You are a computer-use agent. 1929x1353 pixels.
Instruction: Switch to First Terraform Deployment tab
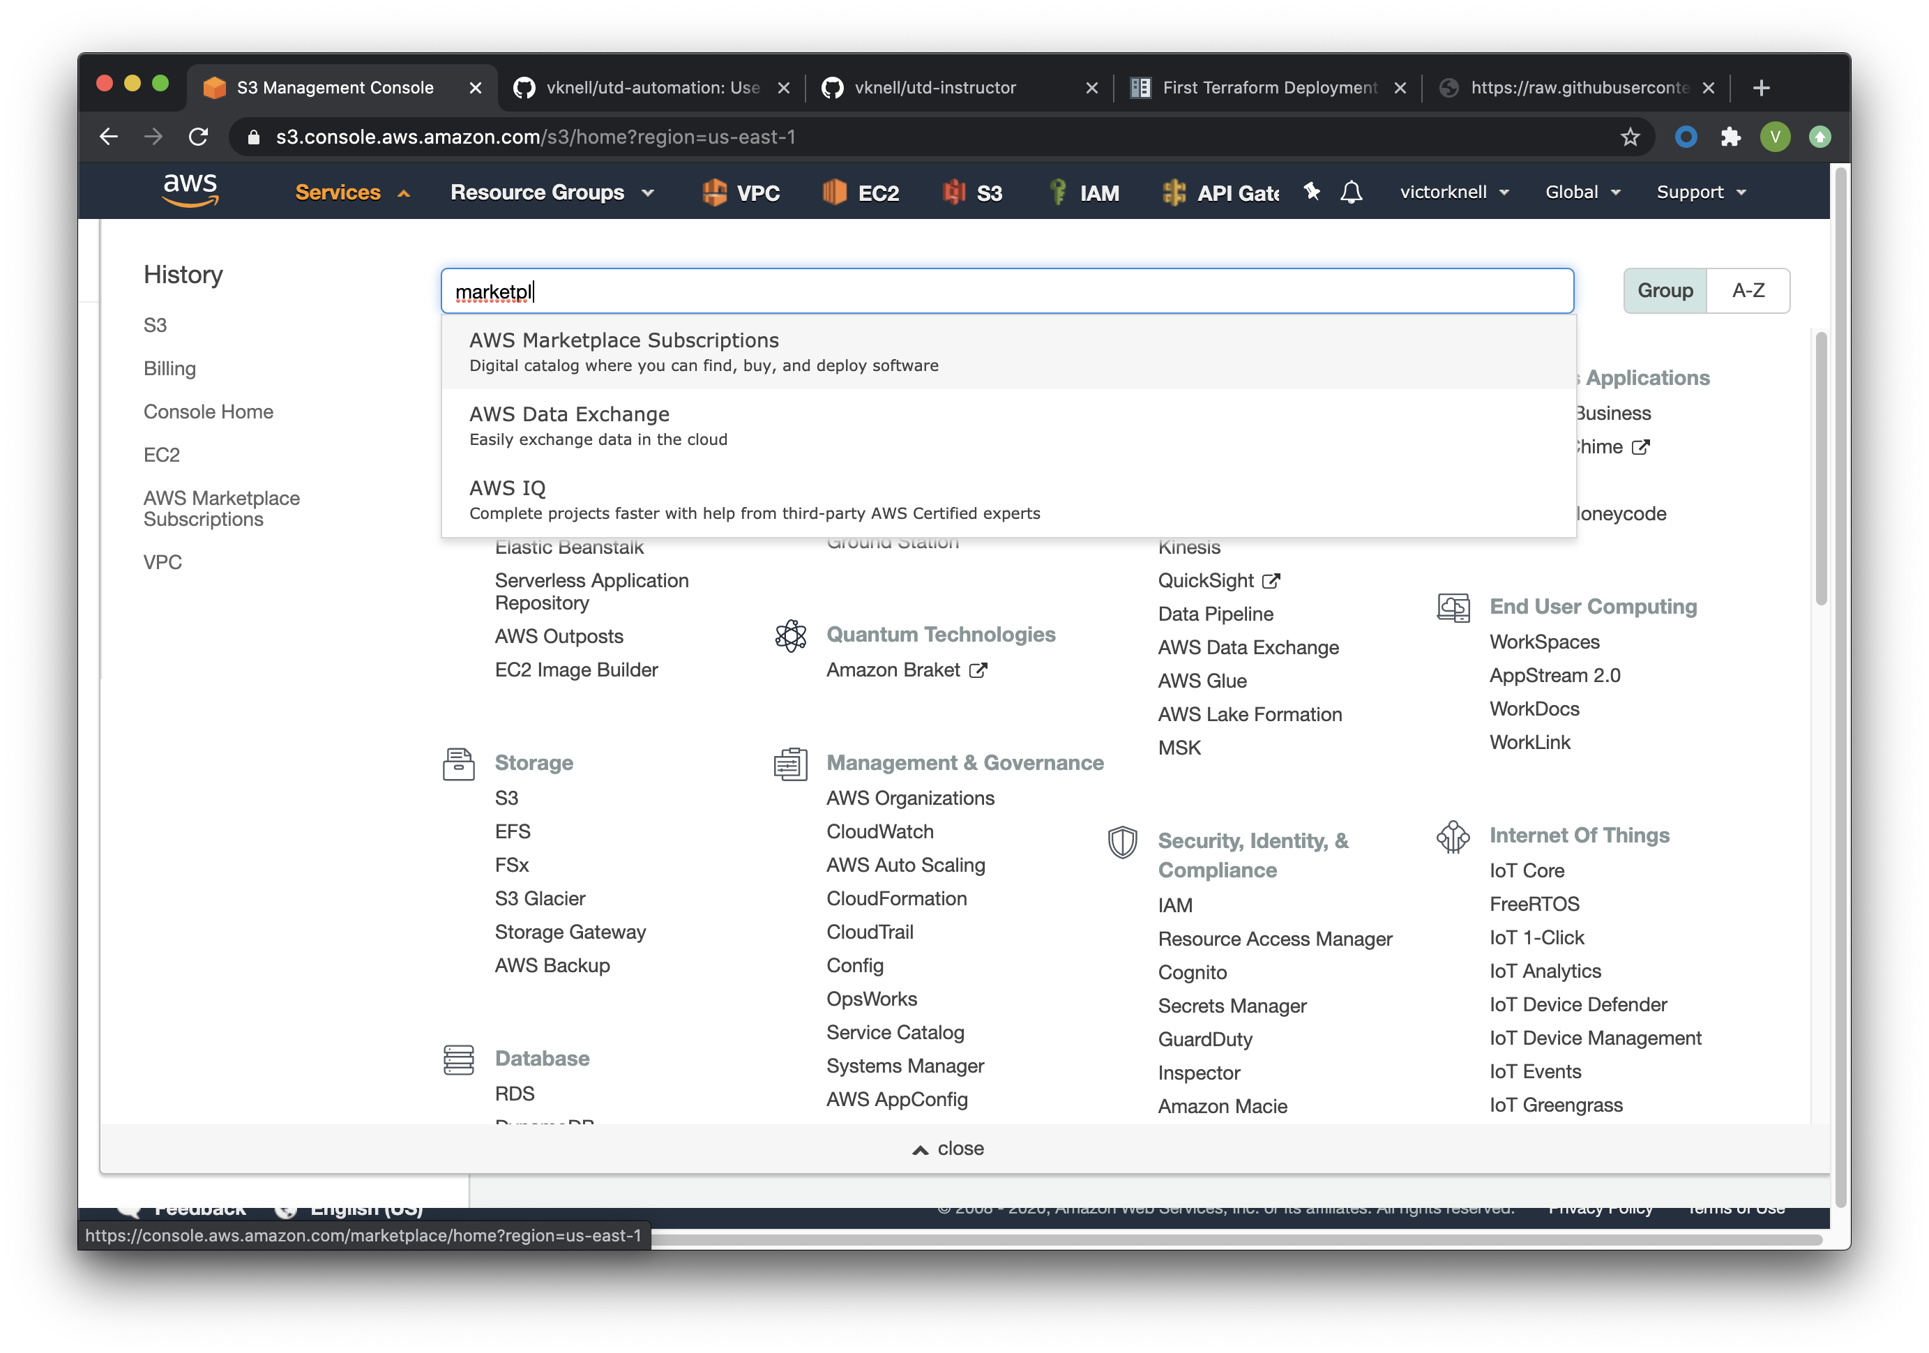tap(1268, 87)
